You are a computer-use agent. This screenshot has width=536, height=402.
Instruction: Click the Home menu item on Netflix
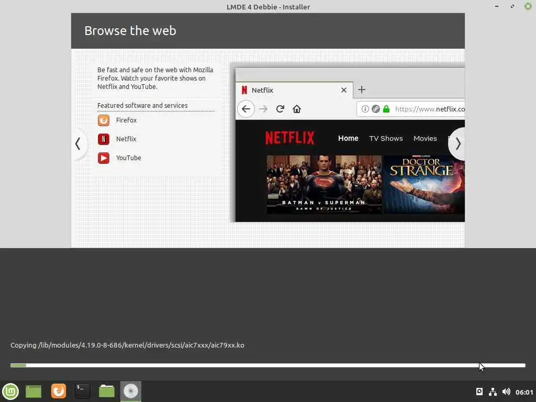click(348, 138)
